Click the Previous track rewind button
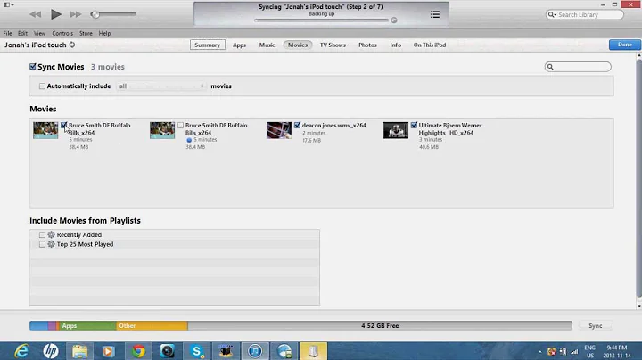642x360 pixels. [35, 14]
